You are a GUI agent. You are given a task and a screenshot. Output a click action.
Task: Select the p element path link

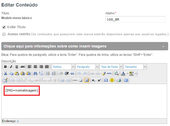(x=18, y=121)
